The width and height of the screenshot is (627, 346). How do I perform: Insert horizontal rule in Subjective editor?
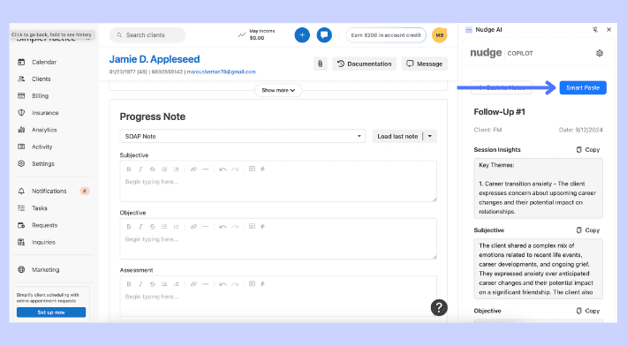pyautogui.click(x=206, y=169)
